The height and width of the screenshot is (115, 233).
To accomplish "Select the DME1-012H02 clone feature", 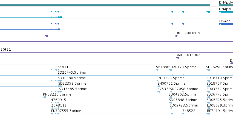I will coord(204,58).
